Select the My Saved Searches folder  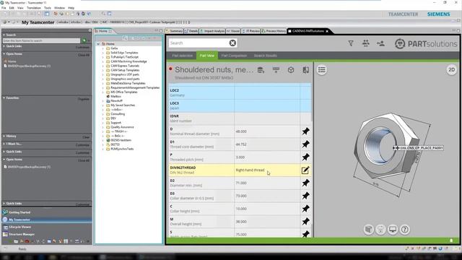pos(121,105)
